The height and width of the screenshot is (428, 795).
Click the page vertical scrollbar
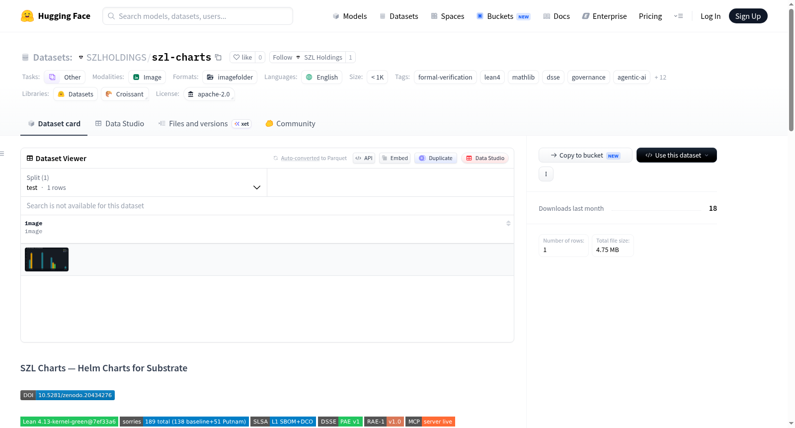(791, 70)
